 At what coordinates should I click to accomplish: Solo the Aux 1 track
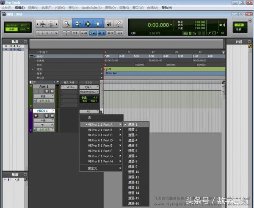pos(47,92)
